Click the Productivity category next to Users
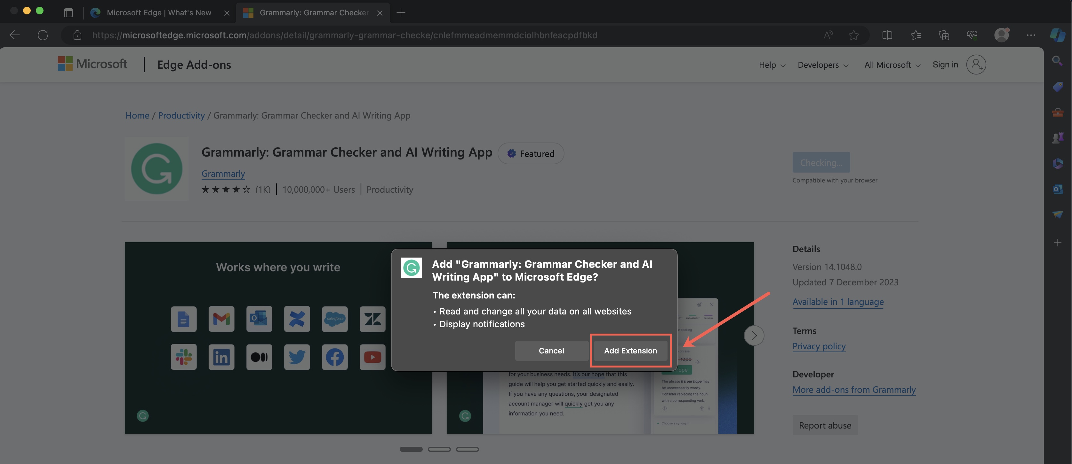Viewport: 1072px width, 464px height. tap(389, 190)
